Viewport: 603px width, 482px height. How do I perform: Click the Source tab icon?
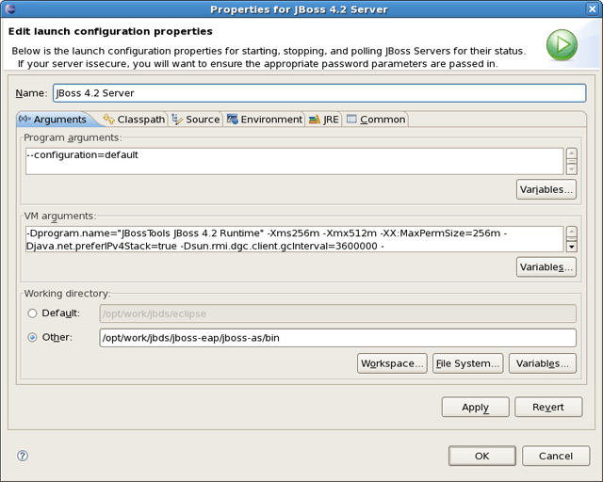(177, 120)
